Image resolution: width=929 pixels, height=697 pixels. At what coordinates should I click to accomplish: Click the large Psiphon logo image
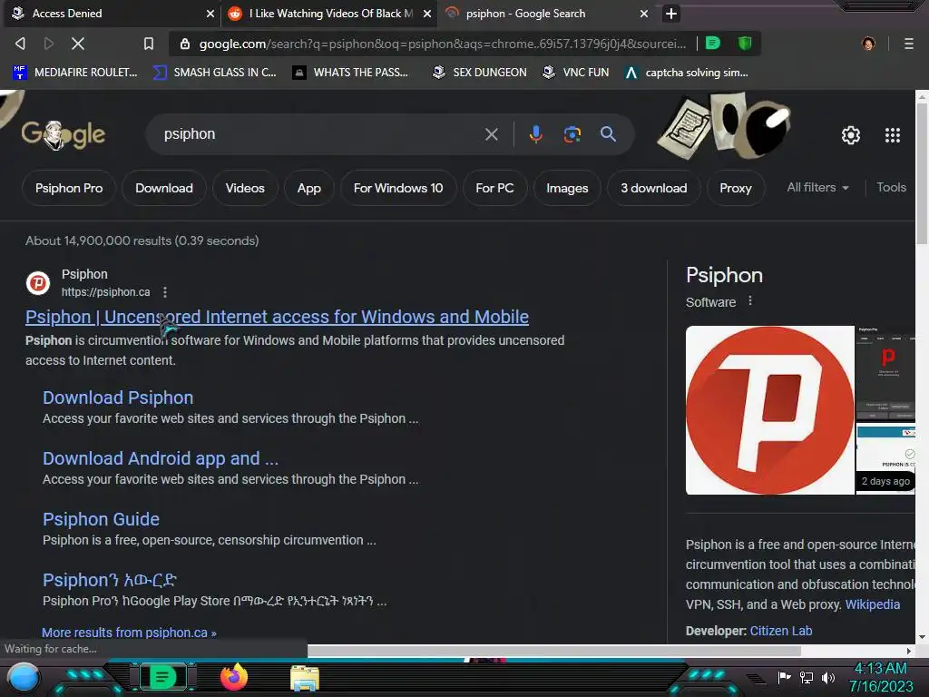click(769, 410)
